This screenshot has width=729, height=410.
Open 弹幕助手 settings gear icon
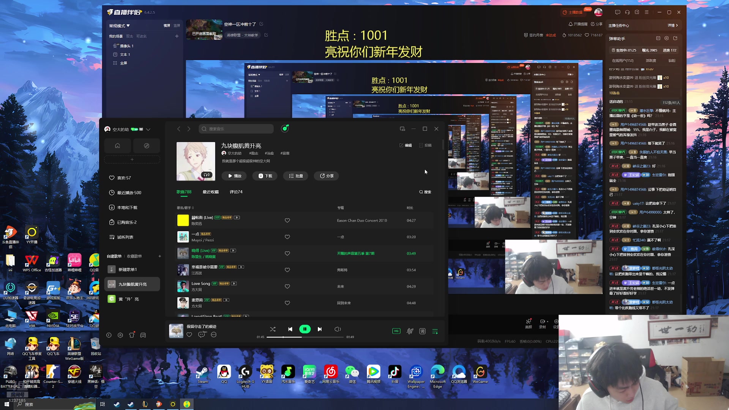tap(666, 38)
